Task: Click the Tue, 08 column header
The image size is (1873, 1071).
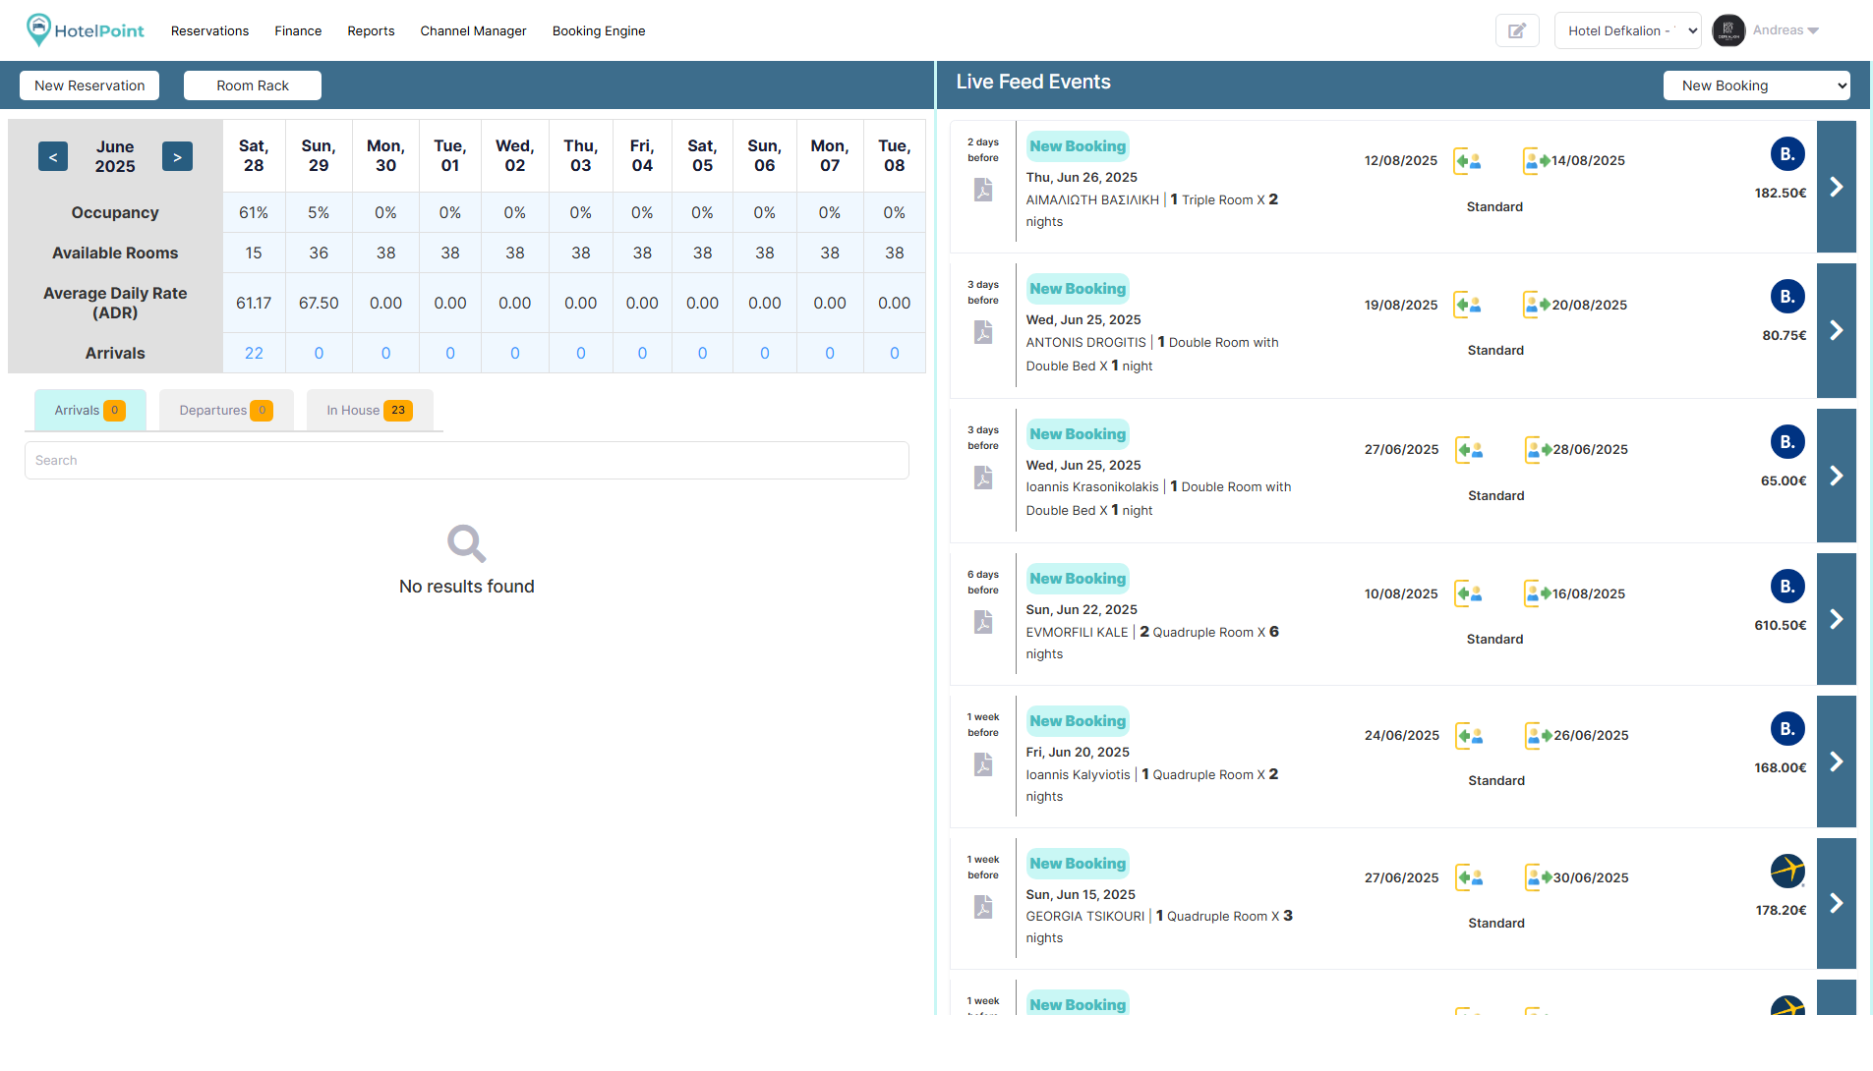Action: [894, 155]
